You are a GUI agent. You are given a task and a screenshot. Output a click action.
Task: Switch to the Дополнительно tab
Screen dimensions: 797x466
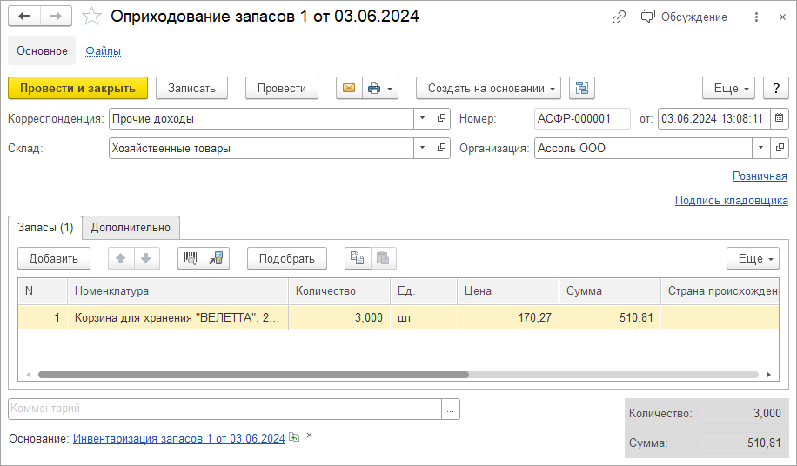tap(131, 228)
